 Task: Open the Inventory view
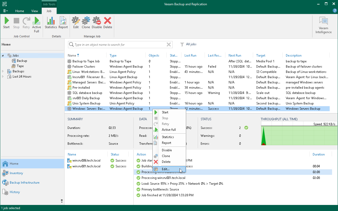point(32,173)
